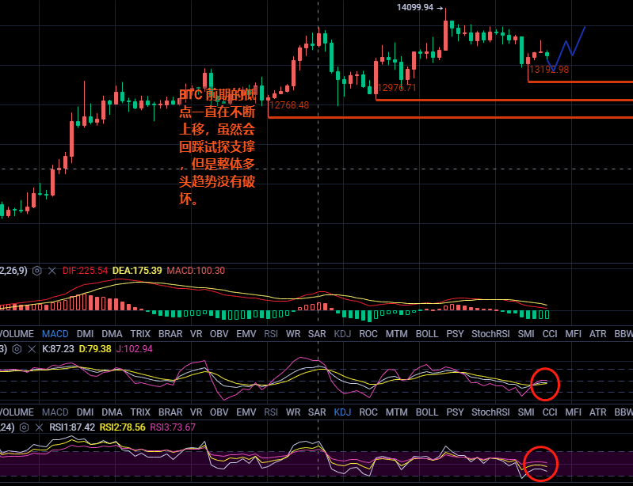Select SMI in the MACD-highlighted tab row
633x486 pixels.
tap(526, 334)
